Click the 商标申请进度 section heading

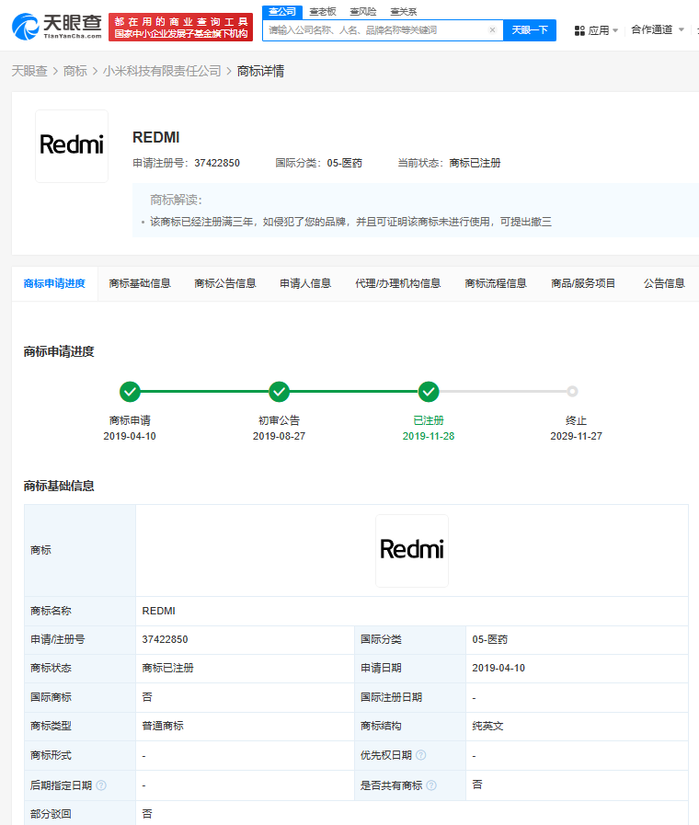point(59,351)
